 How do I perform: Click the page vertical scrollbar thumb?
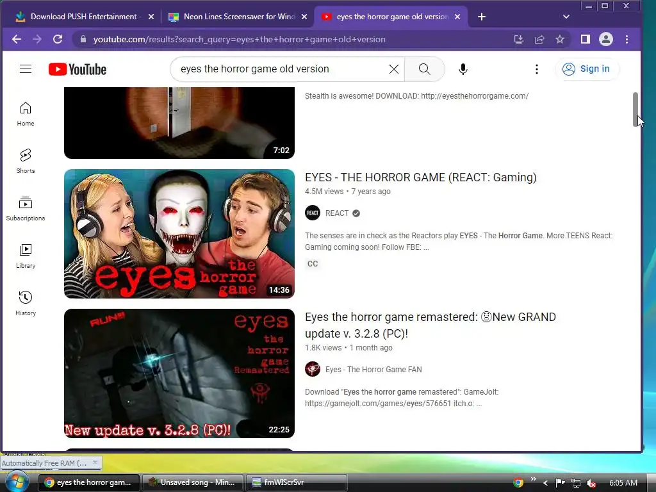click(635, 109)
